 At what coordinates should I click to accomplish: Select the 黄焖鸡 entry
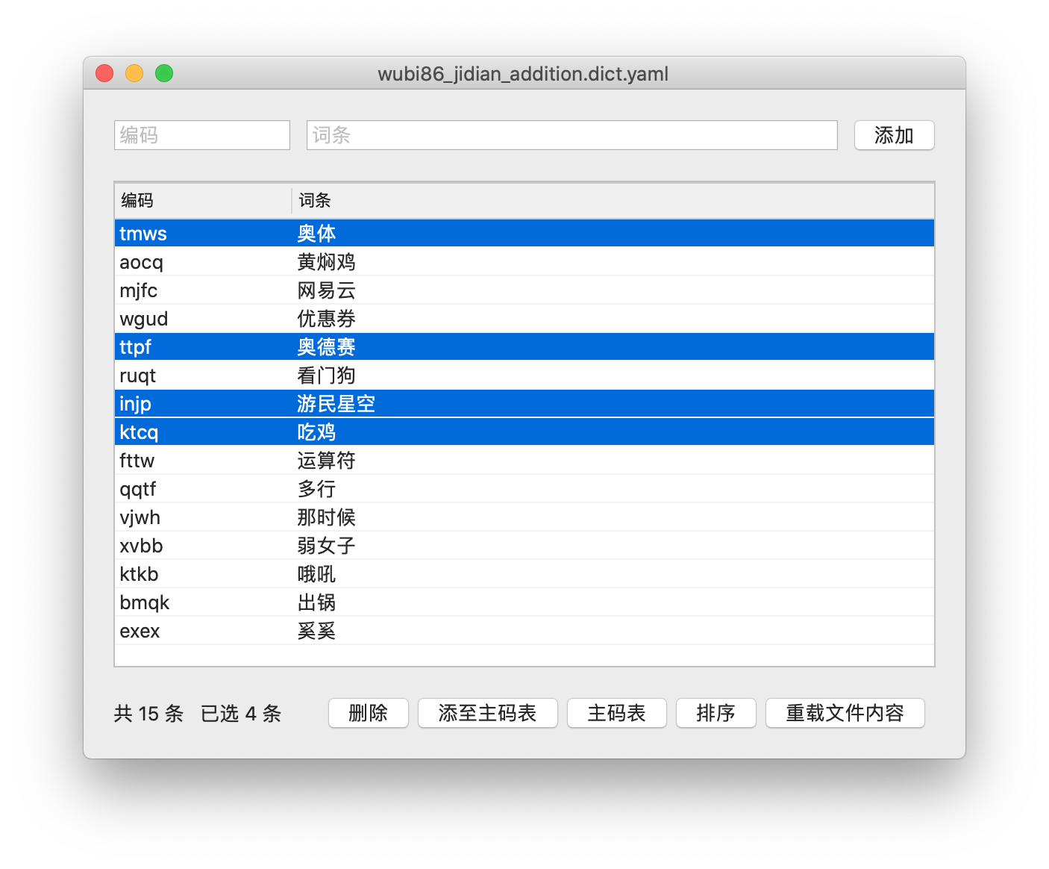(524, 262)
